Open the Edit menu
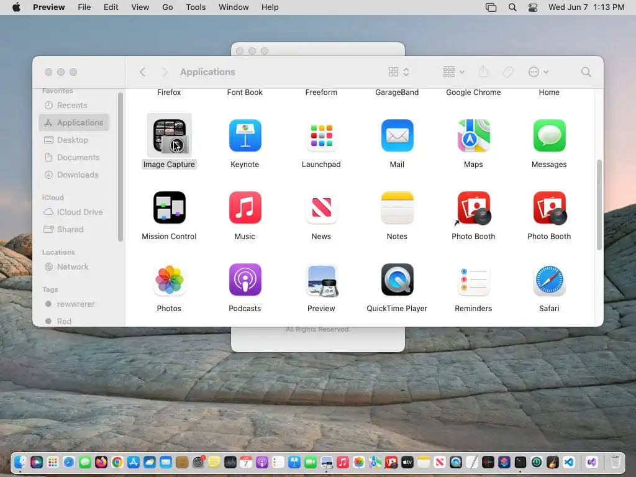This screenshot has width=636, height=477. [111, 7]
